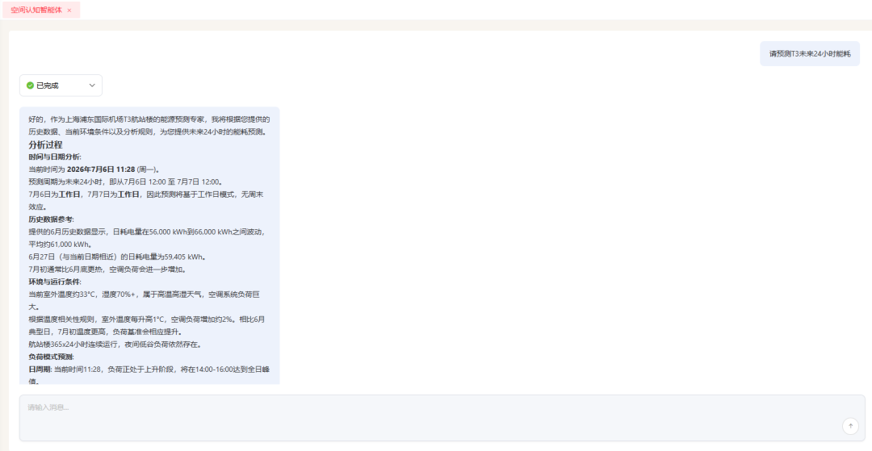Click the user message 请预测T3未来24小时能耗

[x=810, y=54]
